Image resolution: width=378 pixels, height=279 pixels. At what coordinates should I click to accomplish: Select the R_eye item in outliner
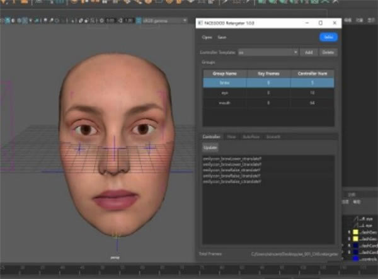tap(366, 219)
